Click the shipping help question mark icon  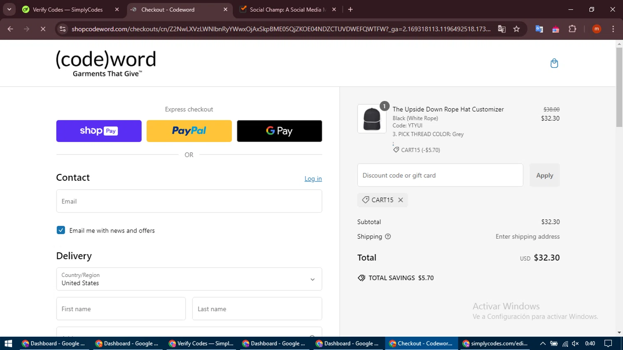coord(388,237)
